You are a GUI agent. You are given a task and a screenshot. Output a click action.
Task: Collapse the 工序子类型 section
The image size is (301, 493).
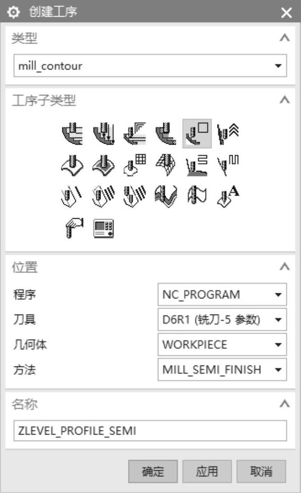point(284,100)
